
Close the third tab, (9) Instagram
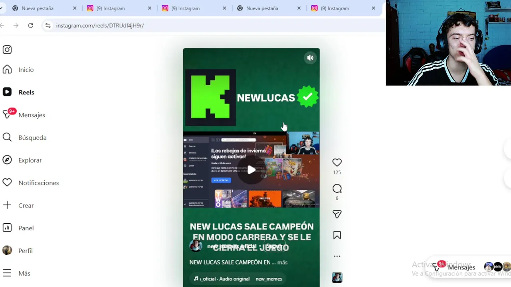(224, 8)
